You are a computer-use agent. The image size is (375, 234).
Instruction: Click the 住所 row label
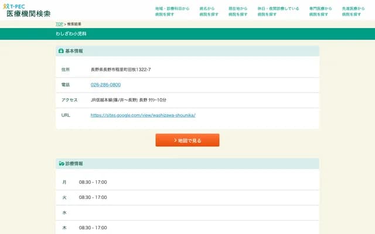[x=66, y=70]
